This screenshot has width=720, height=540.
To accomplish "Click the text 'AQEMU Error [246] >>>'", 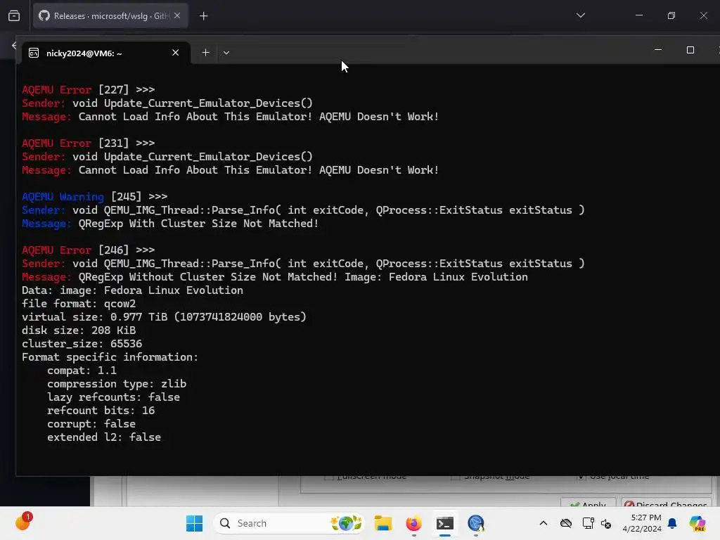I will pos(88,250).
